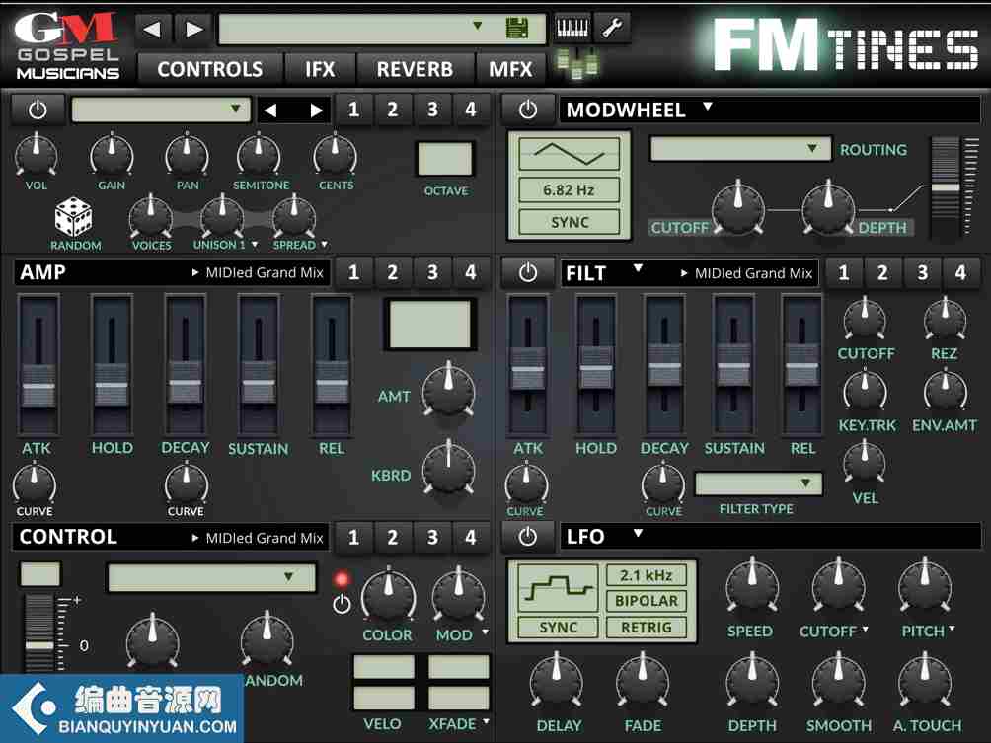The height and width of the screenshot is (743, 991).
Task: Click CONTROL MIDIed Grand Mix label
Action: (265, 538)
